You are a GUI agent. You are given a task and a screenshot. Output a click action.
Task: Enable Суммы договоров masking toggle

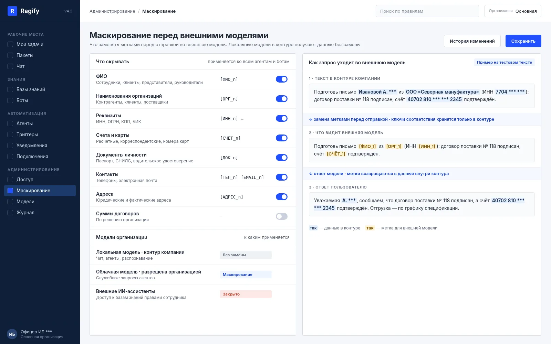click(282, 216)
